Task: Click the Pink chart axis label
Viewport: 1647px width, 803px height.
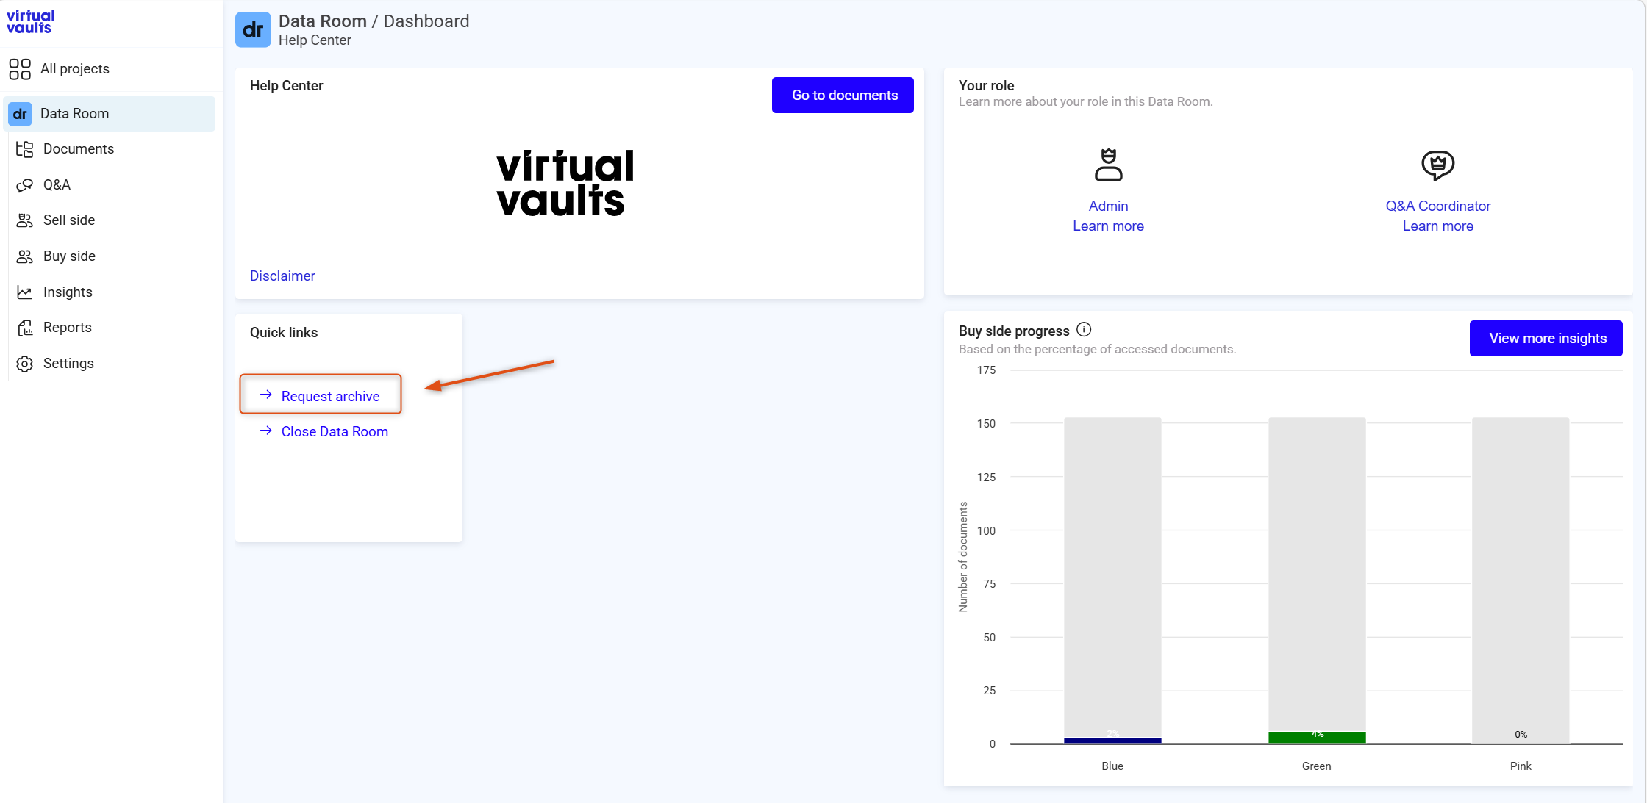Action: (x=1521, y=766)
